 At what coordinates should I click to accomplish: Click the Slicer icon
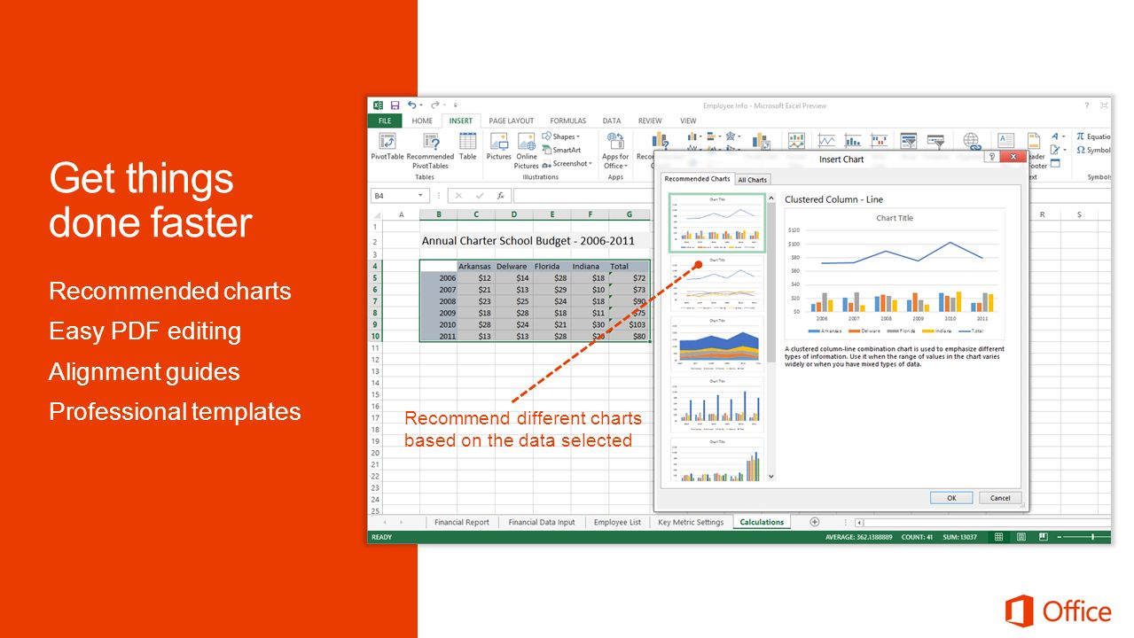click(909, 141)
